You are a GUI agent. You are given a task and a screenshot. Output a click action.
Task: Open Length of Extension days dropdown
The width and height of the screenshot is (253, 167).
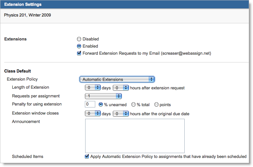(x=93, y=88)
